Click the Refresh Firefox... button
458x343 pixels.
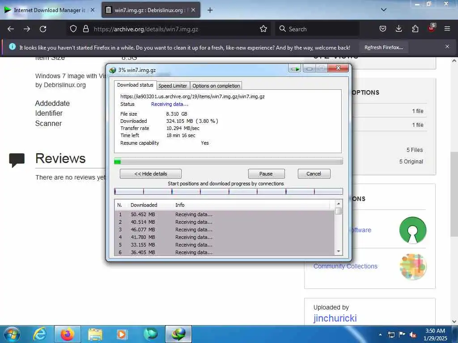point(383,47)
